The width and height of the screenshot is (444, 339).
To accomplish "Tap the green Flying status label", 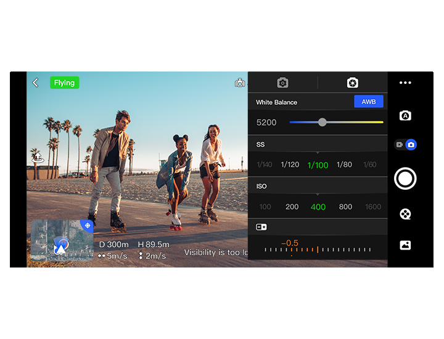I will [64, 83].
